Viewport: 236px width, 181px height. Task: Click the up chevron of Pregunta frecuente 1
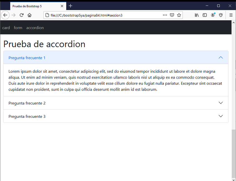click(x=221, y=58)
